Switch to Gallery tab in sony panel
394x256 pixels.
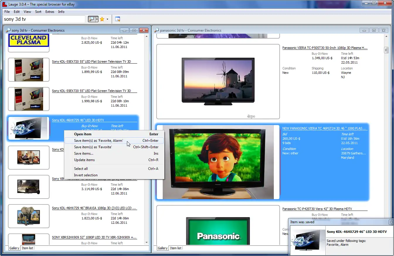pyautogui.click(x=14, y=248)
